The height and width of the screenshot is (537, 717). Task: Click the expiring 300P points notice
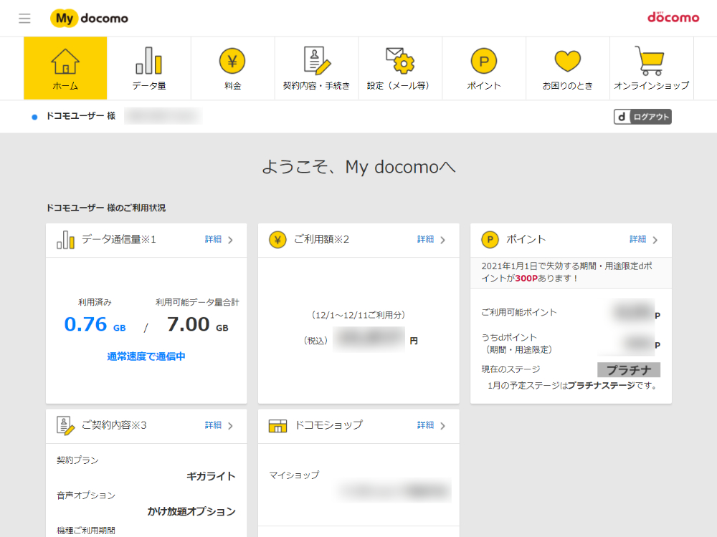click(x=567, y=272)
